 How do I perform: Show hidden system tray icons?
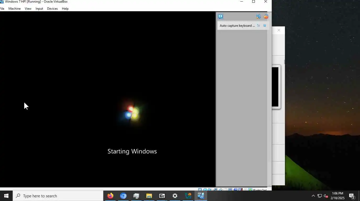313,196
